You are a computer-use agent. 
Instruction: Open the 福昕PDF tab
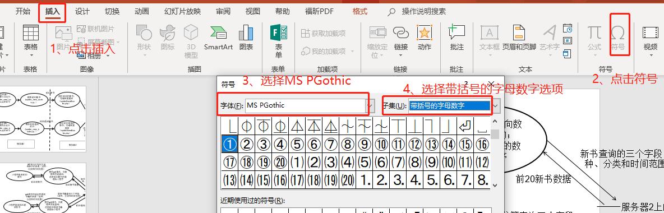click(319, 12)
